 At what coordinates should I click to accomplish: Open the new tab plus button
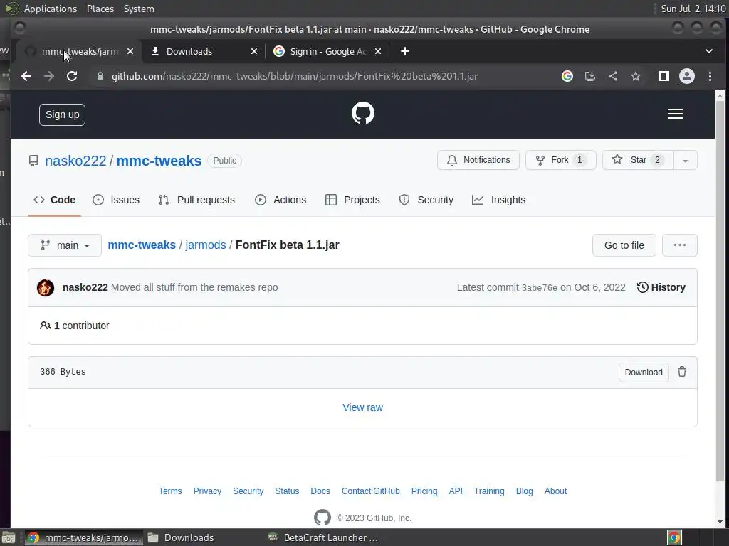click(x=405, y=51)
